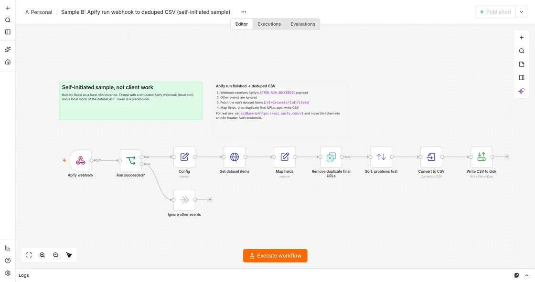Image resolution: width=535 pixels, height=282 pixels.
Task: Open the Get dataset items HTTP node
Action: [x=235, y=157]
